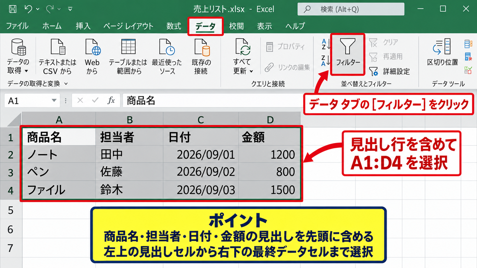Click cell containing 2026/09/03

coord(201,190)
